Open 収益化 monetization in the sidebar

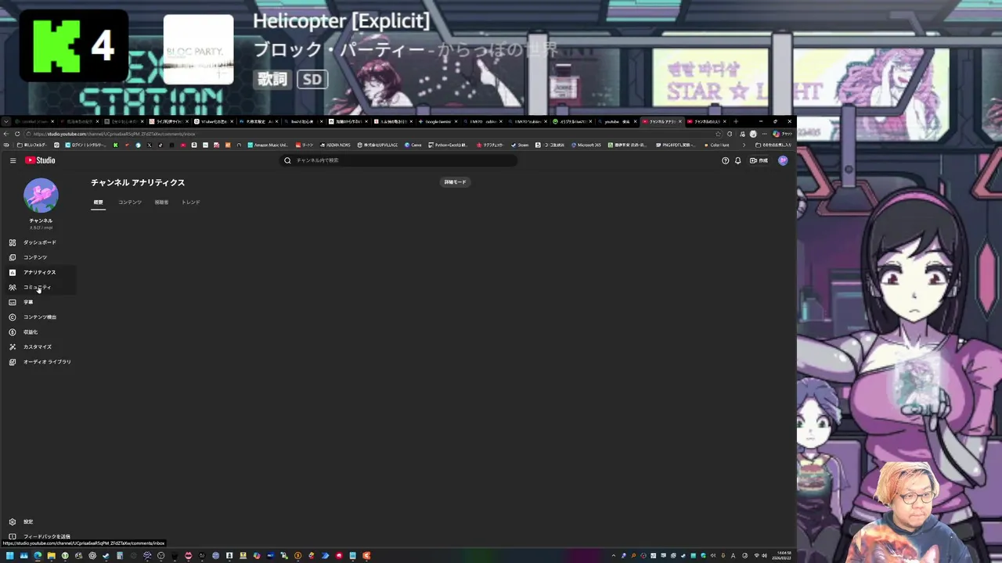[39, 332]
